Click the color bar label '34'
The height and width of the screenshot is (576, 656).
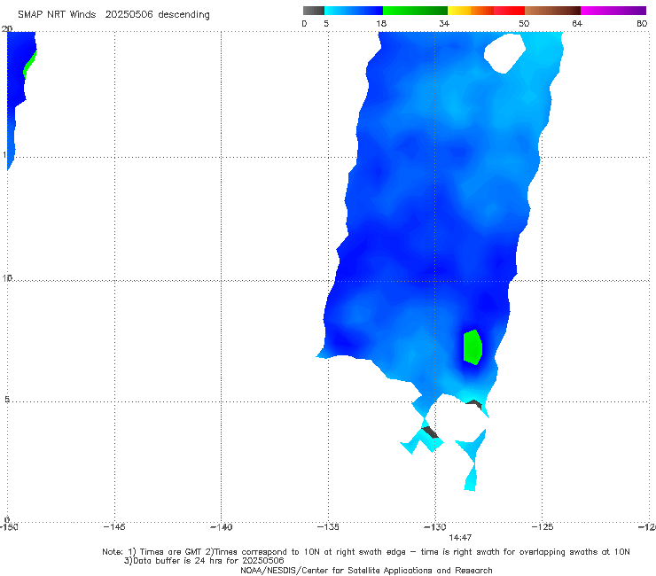click(x=444, y=23)
